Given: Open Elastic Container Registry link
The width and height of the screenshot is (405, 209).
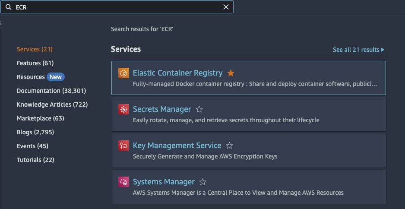Looking at the screenshot, I should pyautogui.click(x=177, y=73).
